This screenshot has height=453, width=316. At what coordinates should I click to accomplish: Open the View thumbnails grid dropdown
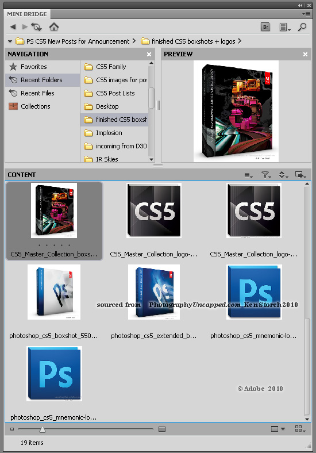coord(300,429)
